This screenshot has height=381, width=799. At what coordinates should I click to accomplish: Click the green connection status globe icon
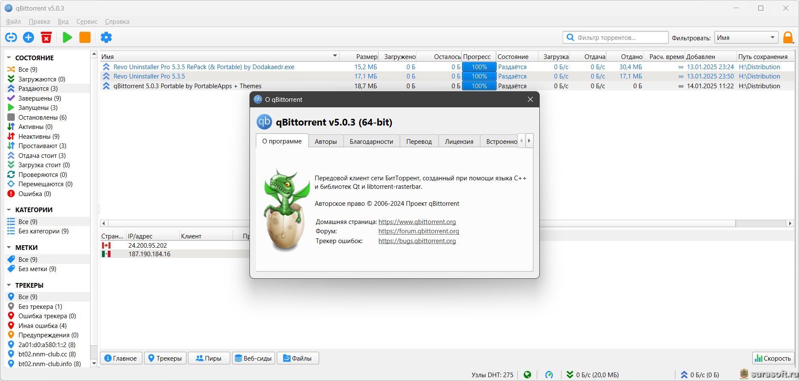point(527,375)
